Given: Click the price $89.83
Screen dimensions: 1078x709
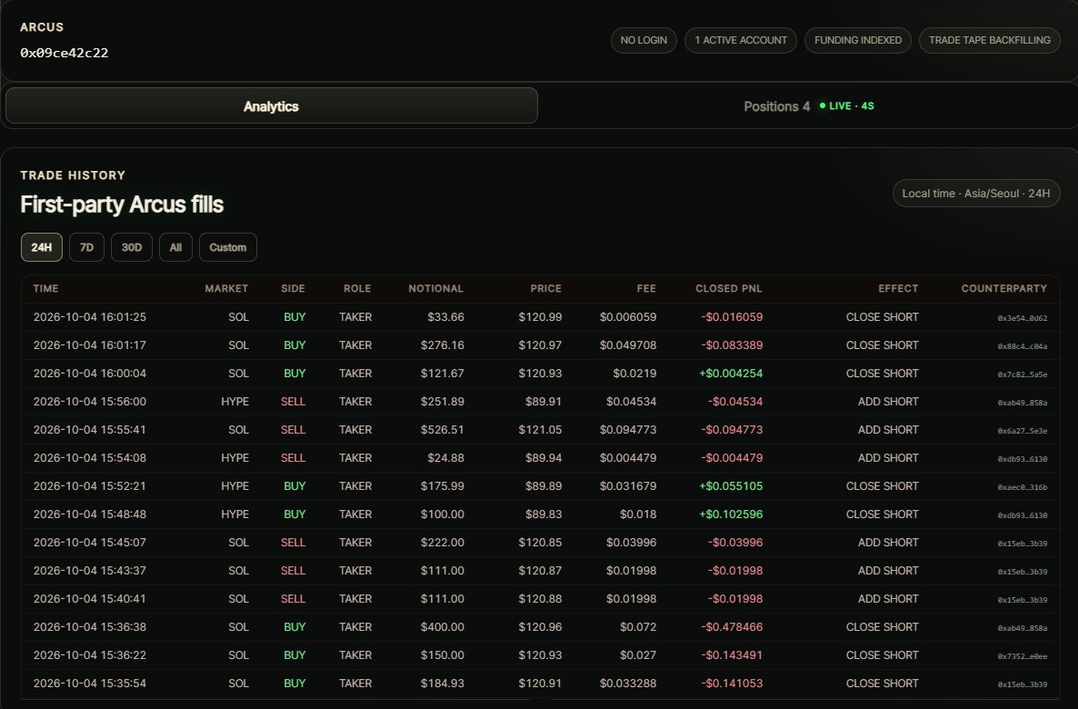Looking at the screenshot, I should [544, 514].
